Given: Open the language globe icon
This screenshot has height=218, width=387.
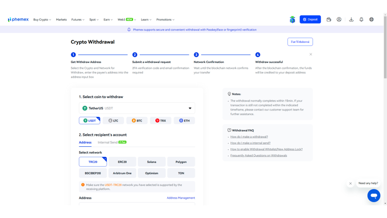Looking at the screenshot, I should pos(371,19).
